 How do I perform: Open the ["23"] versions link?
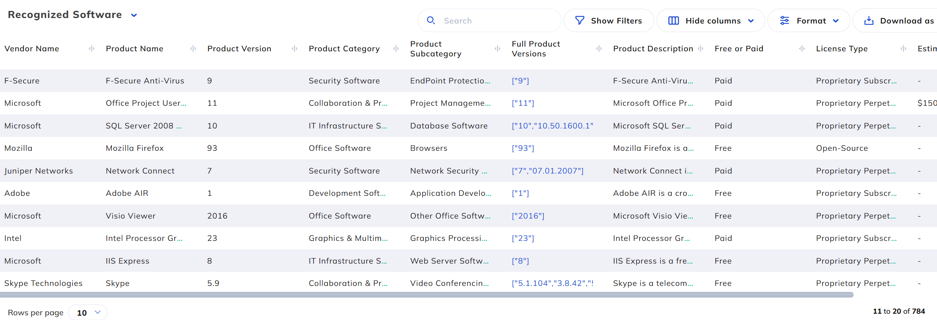(x=523, y=238)
